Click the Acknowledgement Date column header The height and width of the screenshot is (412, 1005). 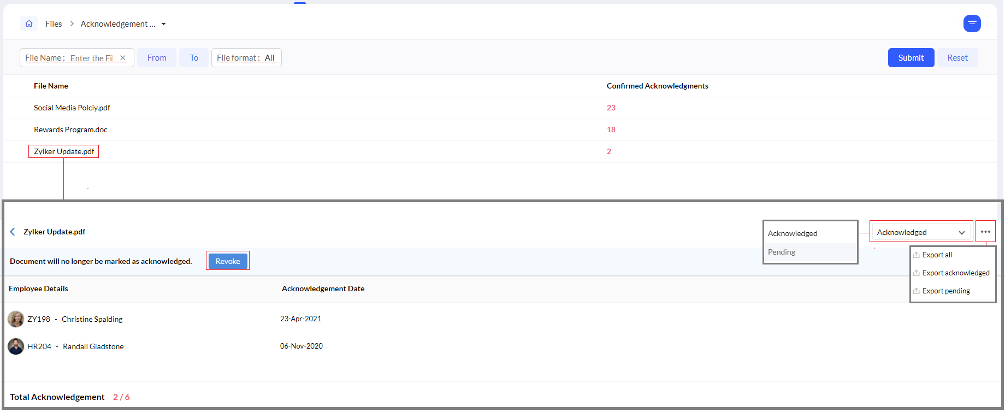pyautogui.click(x=323, y=289)
